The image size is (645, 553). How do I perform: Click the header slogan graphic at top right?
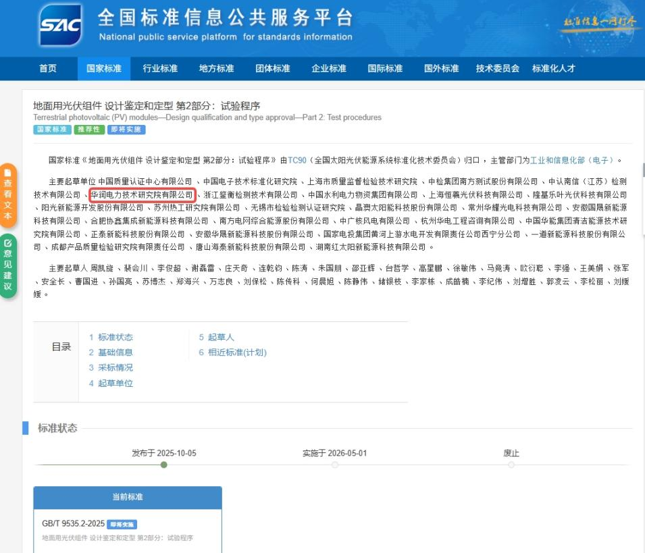(x=600, y=22)
